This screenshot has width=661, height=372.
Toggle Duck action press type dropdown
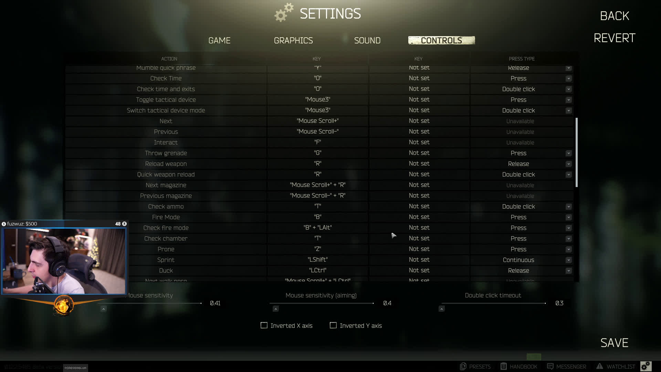tap(569, 270)
